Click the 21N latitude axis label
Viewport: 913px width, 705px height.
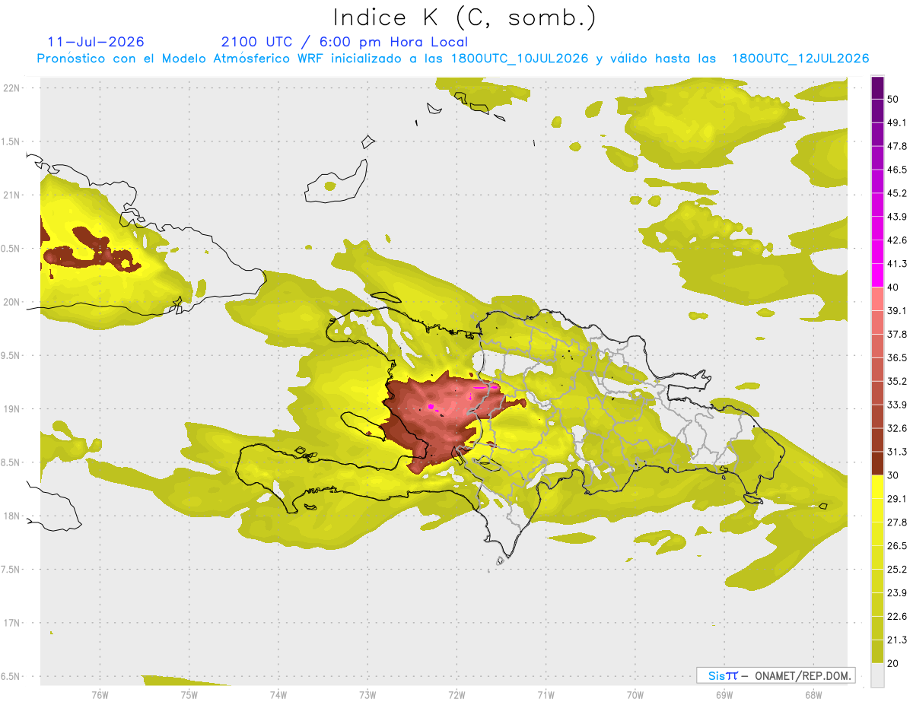13,195
